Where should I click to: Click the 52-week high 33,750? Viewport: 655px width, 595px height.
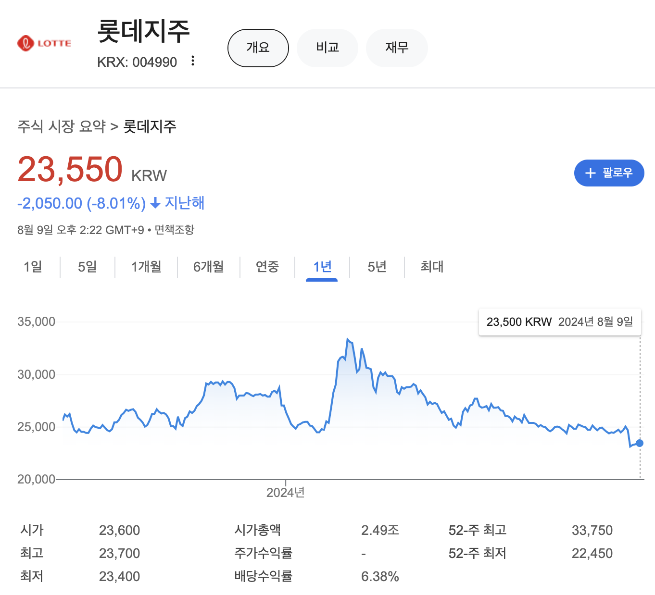(x=592, y=530)
